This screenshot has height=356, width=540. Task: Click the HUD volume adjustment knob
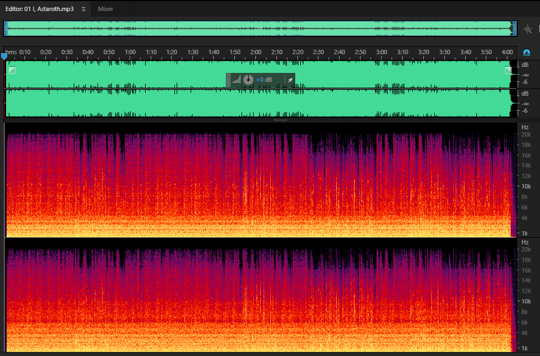[248, 80]
